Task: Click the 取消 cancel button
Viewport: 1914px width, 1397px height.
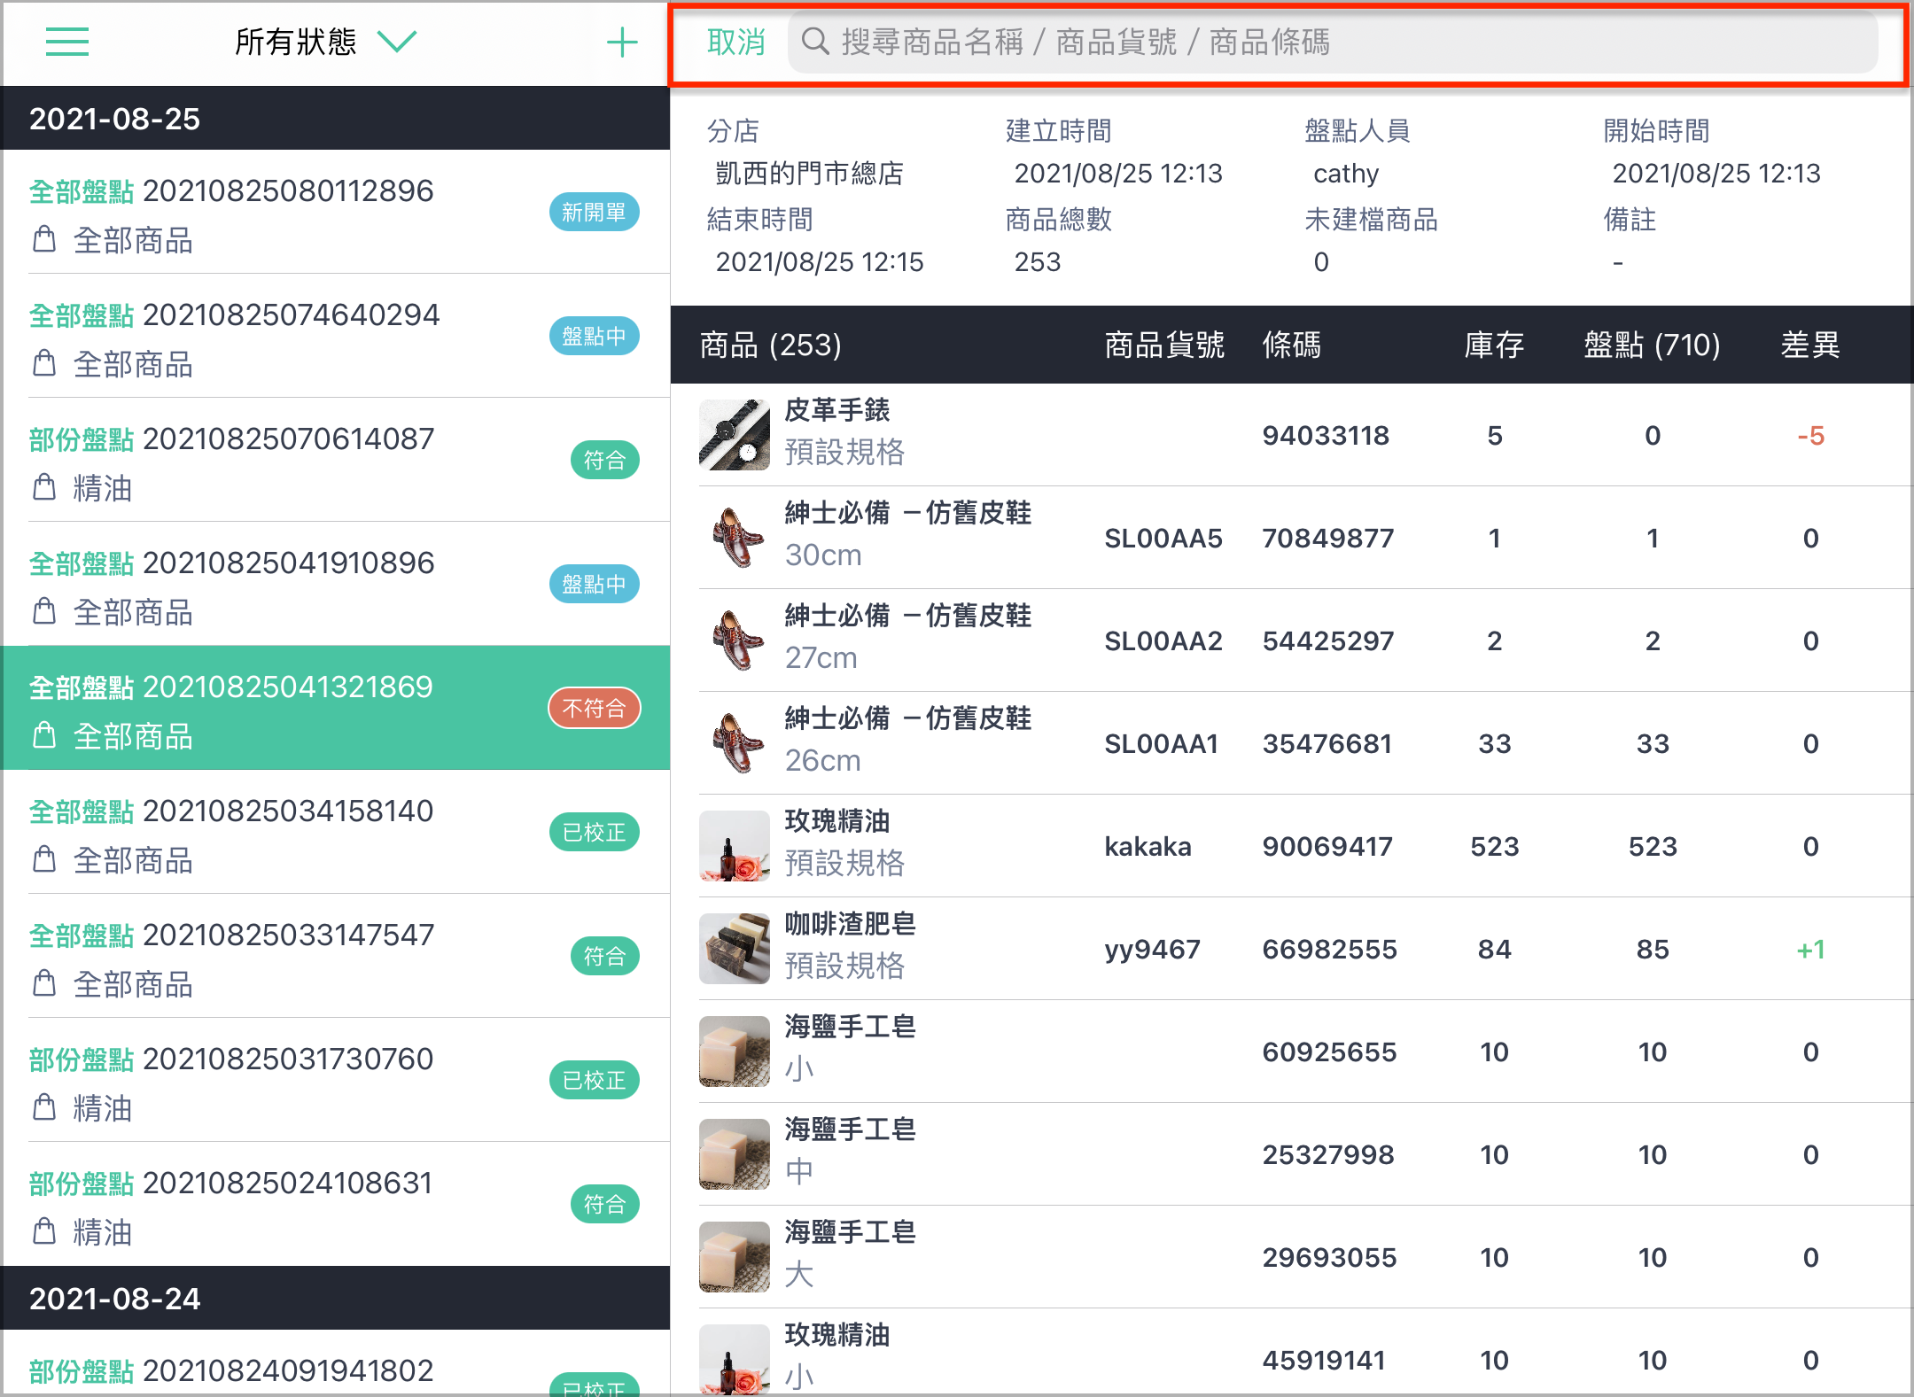Action: point(735,42)
